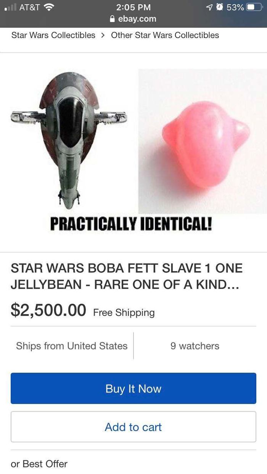Open Star Wars Collectibles breadcrumb link
Viewport: 267px width, 474px height.
pyautogui.click(x=53, y=35)
